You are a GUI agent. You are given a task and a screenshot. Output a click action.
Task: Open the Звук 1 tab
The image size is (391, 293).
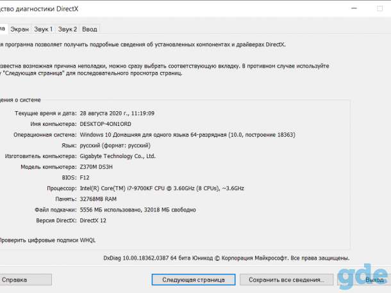(x=44, y=30)
